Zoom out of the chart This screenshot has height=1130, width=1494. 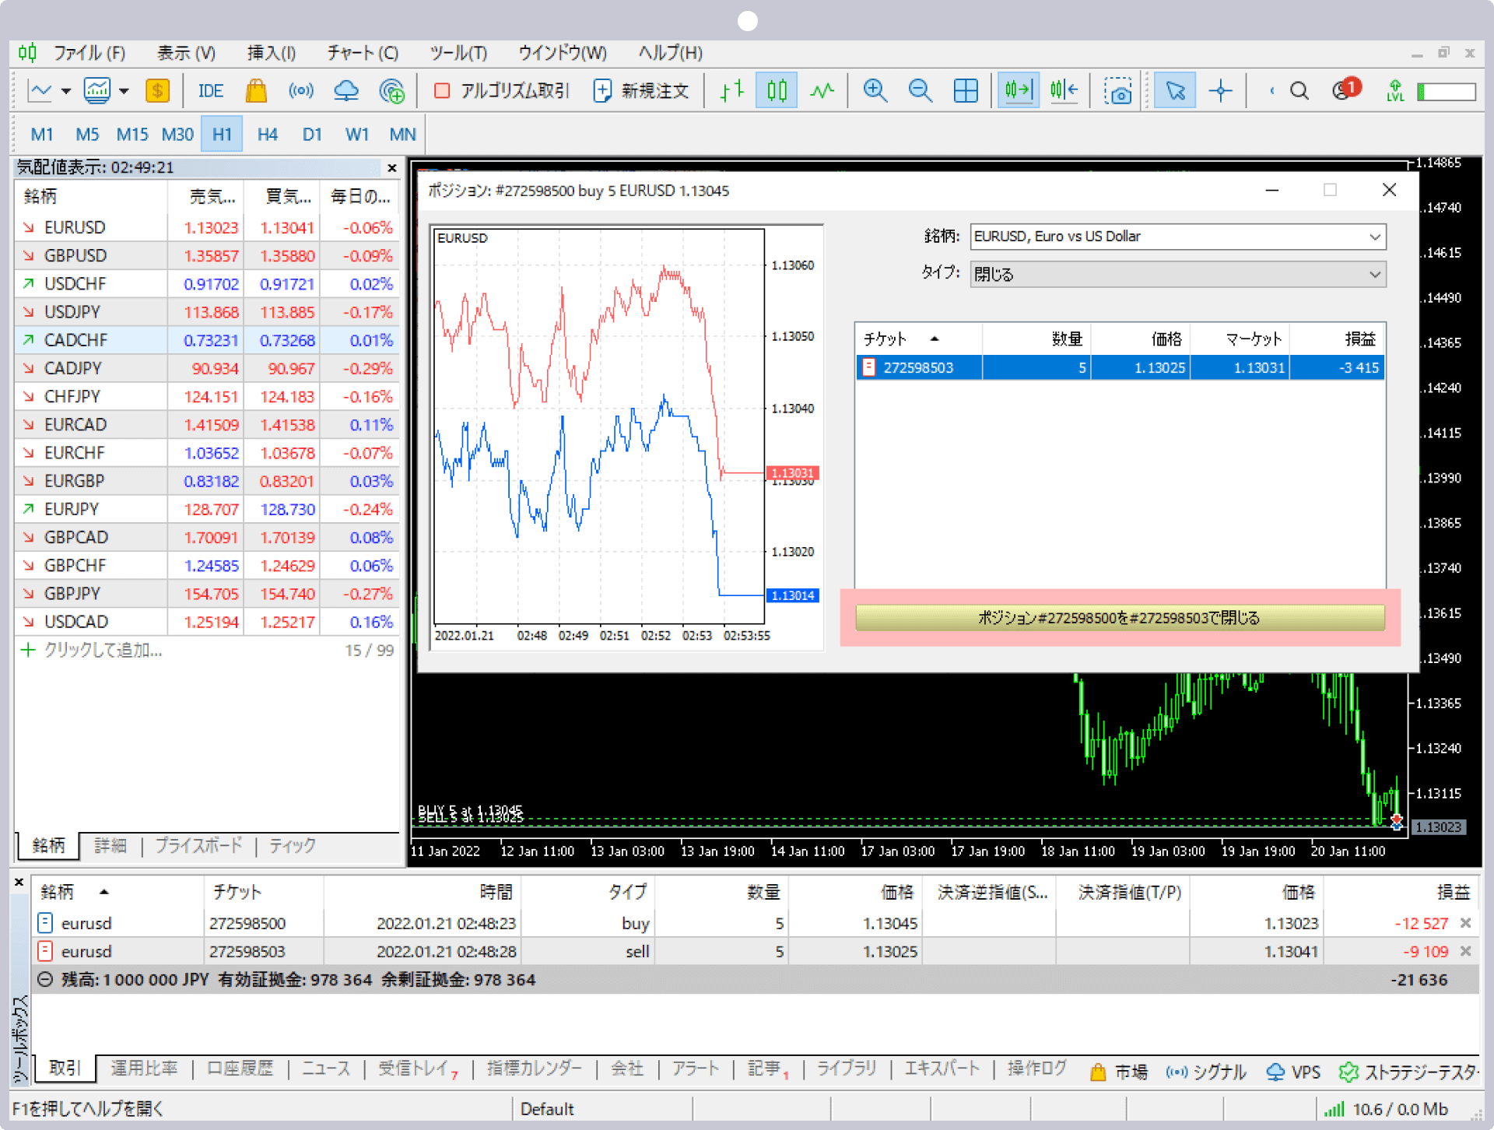pyautogui.click(x=921, y=91)
